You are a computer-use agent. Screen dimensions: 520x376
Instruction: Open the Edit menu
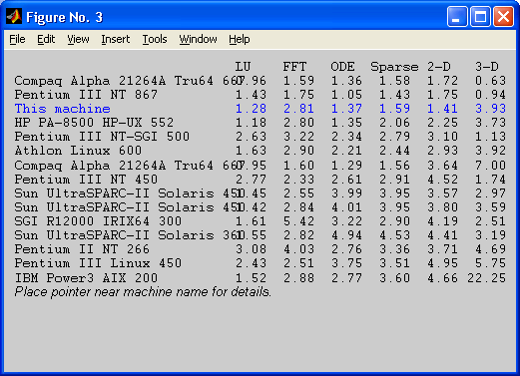pyautogui.click(x=46, y=39)
